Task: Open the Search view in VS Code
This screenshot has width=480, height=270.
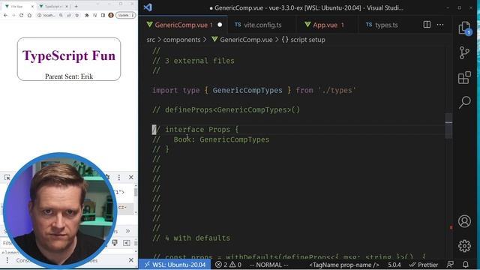Action: click(464, 102)
